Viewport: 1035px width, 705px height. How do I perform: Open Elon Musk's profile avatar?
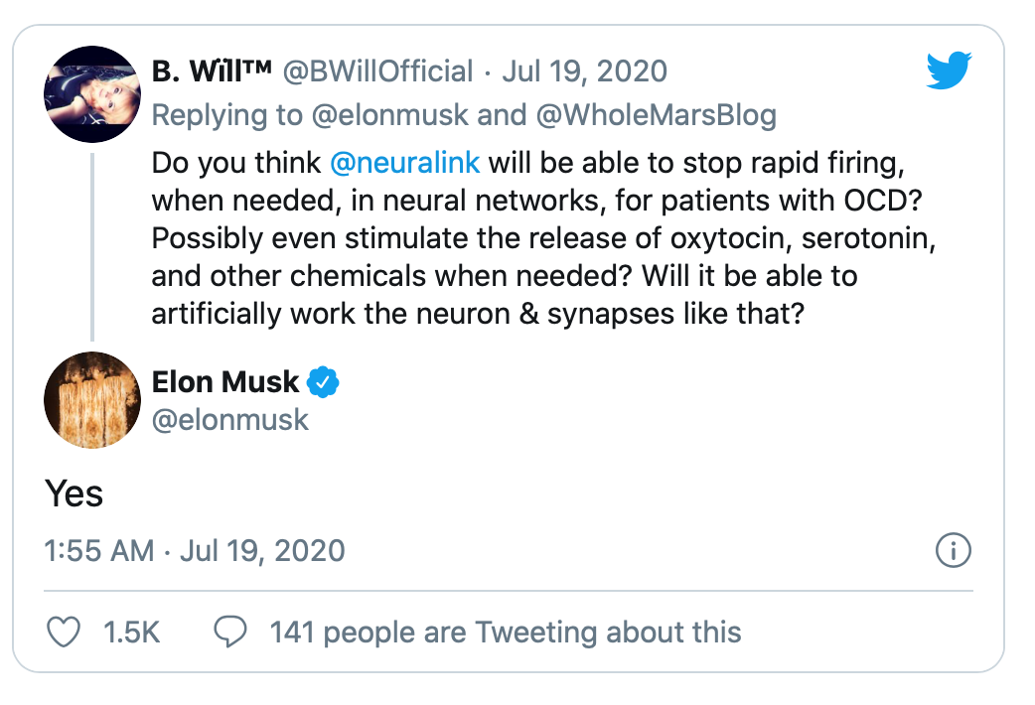click(92, 400)
